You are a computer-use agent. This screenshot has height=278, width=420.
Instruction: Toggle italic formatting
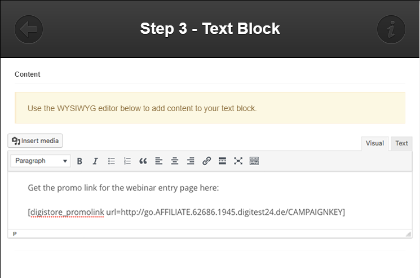95,161
